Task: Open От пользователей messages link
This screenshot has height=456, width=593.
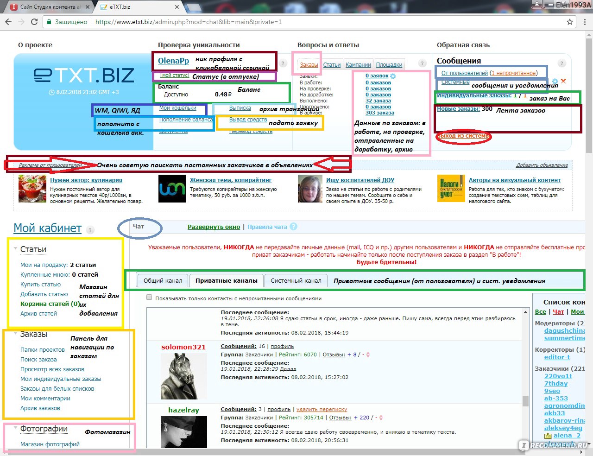Action: [465, 73]
